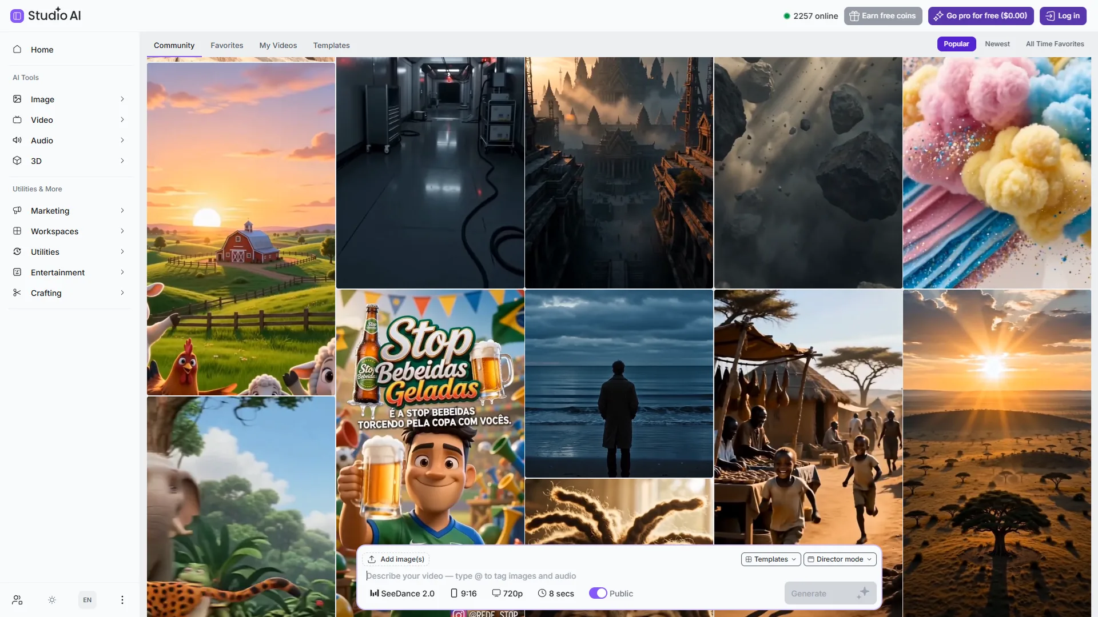1098x617 pixels.
Task: Click the Add image(s) button
Action: pyautogui.click(x=396, y=559)
